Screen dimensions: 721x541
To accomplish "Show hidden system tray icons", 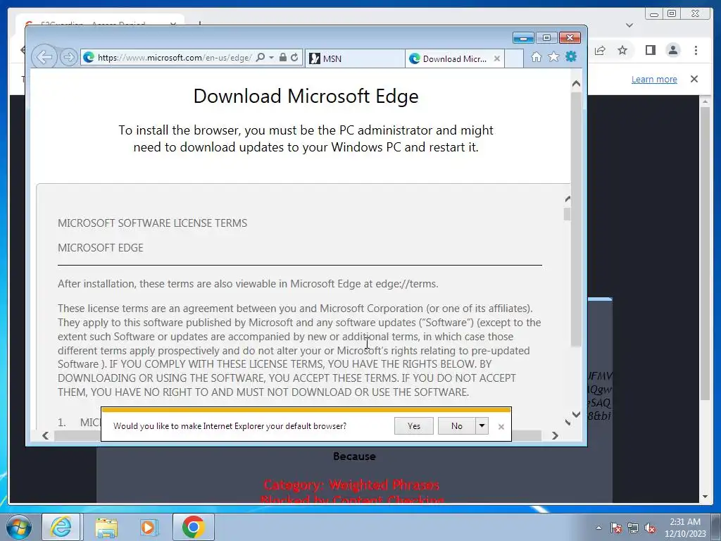I will [598, 528].
